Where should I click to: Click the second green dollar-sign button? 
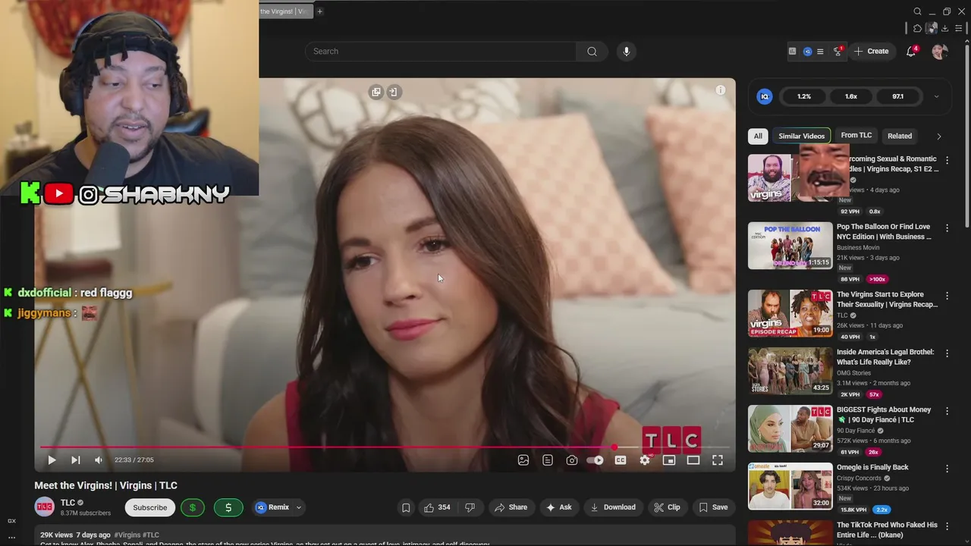[228, 507]
